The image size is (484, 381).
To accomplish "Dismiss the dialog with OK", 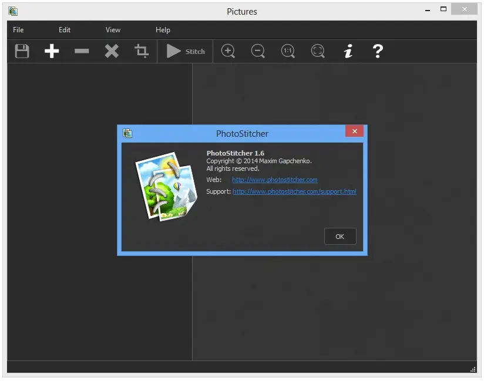I will 340,236.
